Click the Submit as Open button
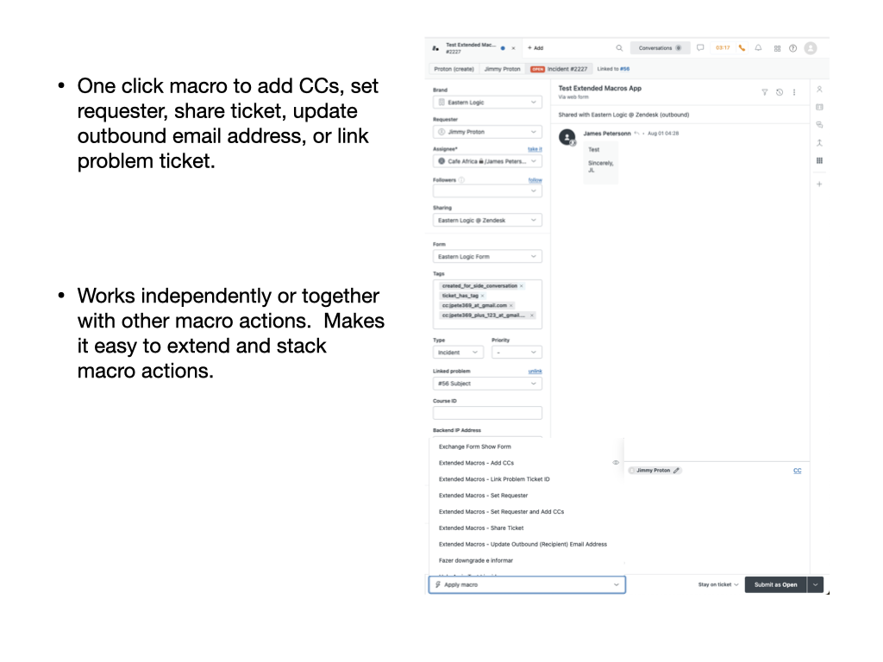 coord(775,584)
